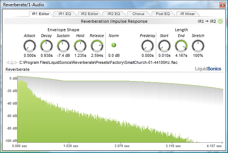Viewport: 228px width, 153px height.
Task: Switch to the Chorus tab
Action: click(138, 14)
